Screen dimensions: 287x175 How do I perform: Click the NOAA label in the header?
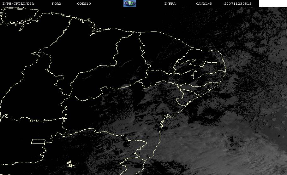pyautogui.click(x=57, y=4)
